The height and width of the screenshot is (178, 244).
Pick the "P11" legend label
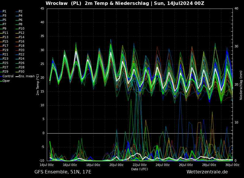(x=5, y=33)
